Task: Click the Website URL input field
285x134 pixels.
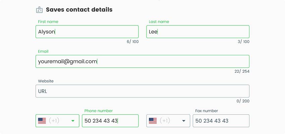Action: tap(142, 91)
